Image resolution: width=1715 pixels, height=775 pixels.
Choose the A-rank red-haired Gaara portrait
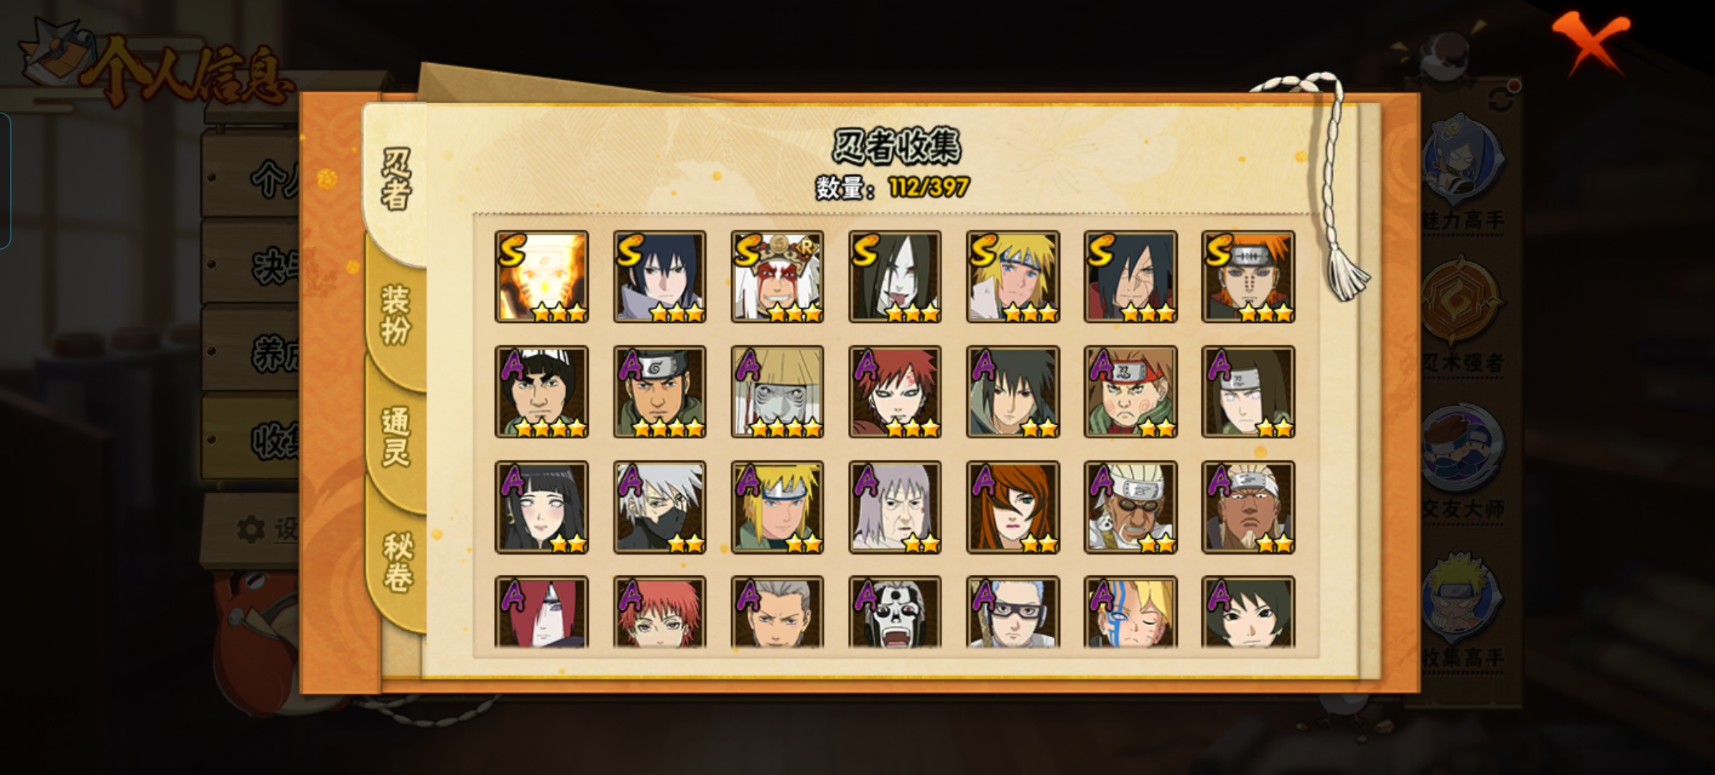[895, 392]
